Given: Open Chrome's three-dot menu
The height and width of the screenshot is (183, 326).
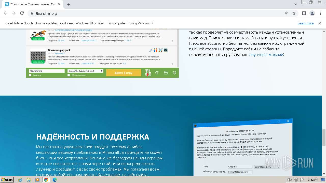Looking at the screenshot, I should click(320, 13).
